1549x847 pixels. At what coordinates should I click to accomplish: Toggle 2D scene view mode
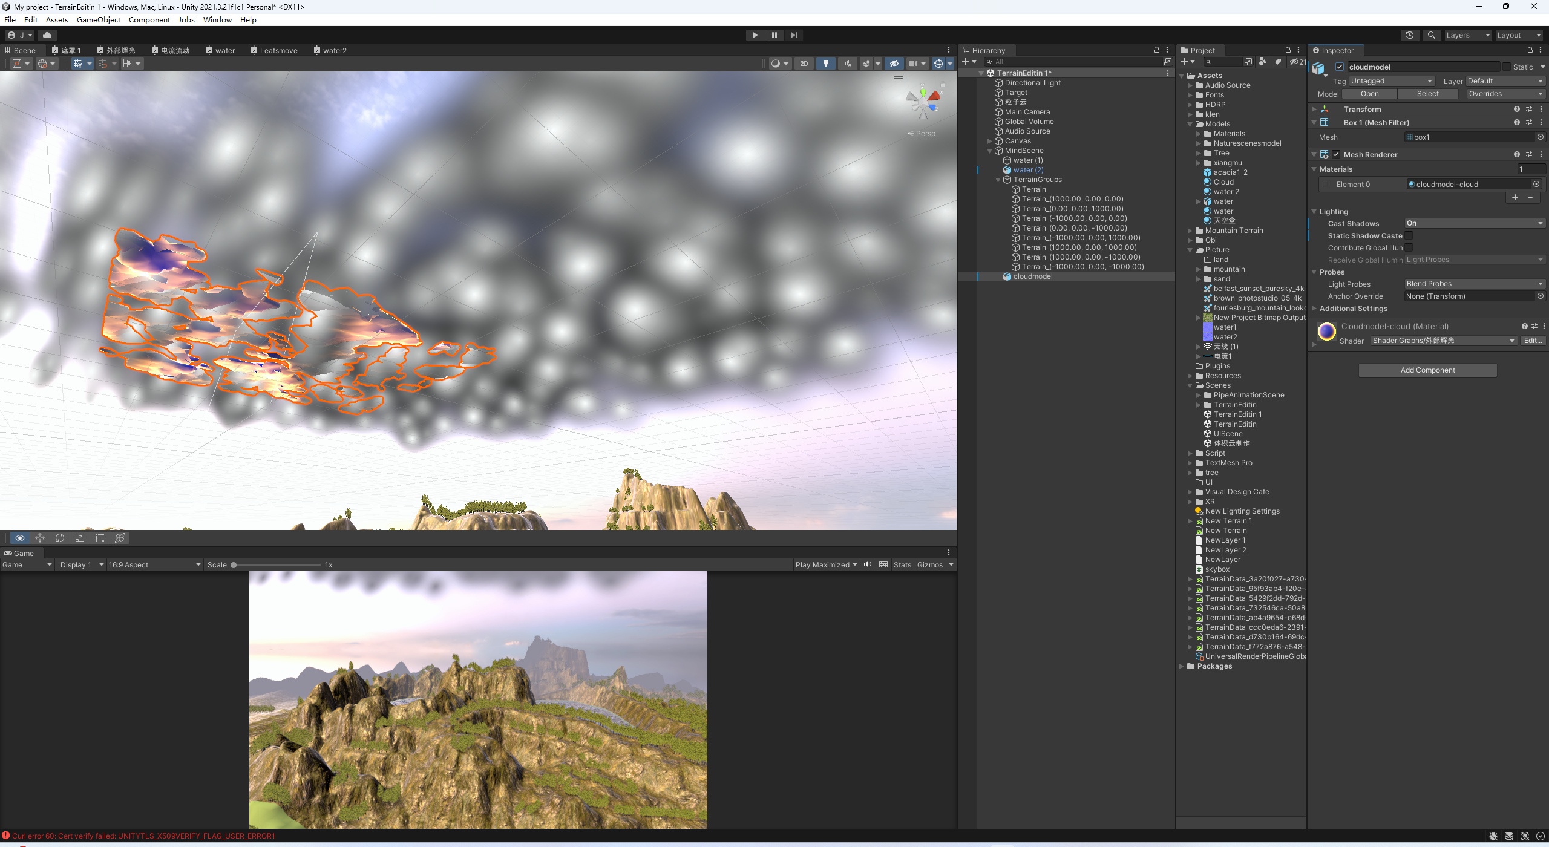[804, 64]
